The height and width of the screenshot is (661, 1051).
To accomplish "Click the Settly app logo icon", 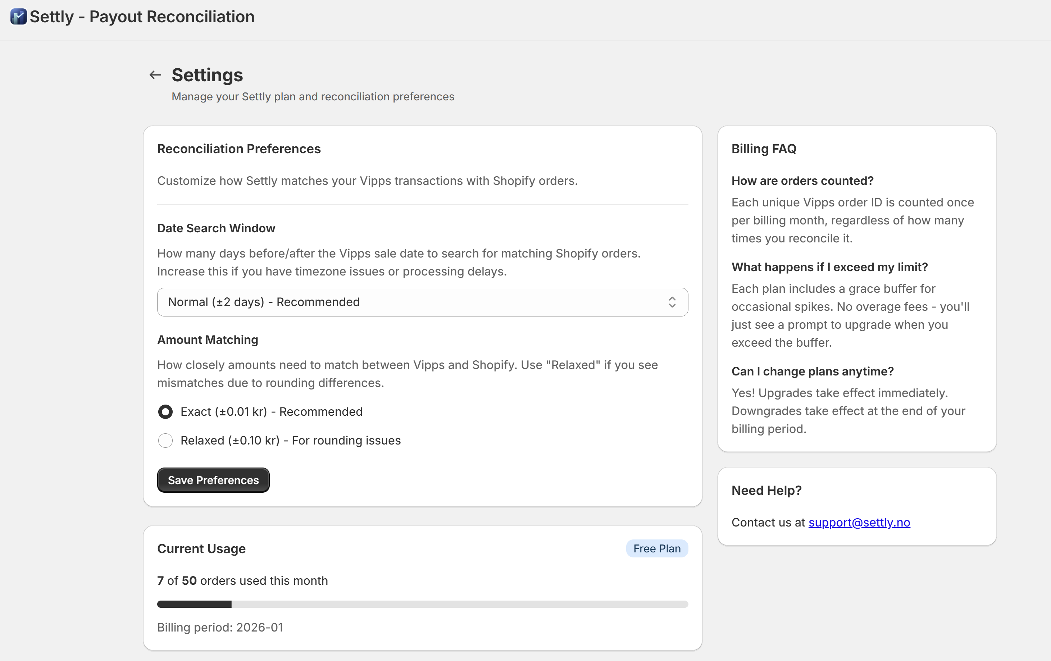I will pyautogui.click(x=18, y=17).
